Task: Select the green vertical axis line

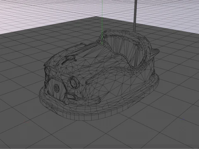Action: pos(102,22)
